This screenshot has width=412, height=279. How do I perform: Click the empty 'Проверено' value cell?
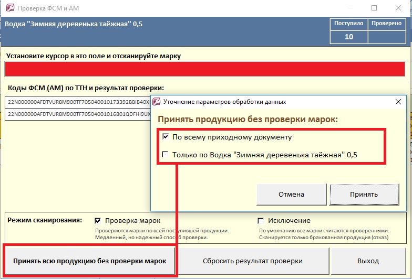387,37
